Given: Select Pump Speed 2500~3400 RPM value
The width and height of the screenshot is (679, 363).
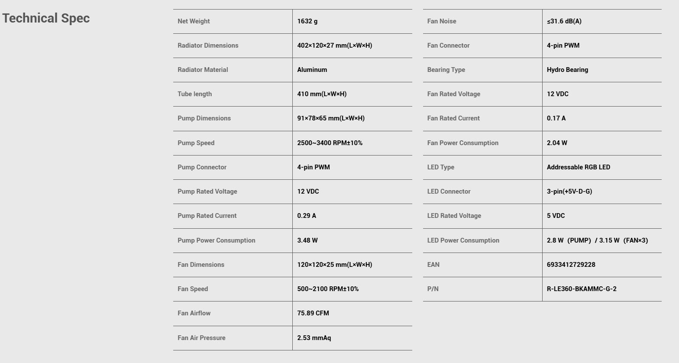Looking at the screenshot, I should point(330,143).
